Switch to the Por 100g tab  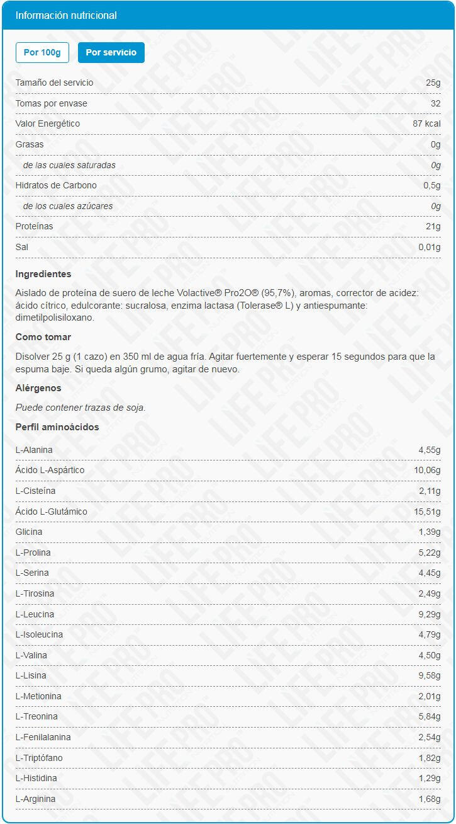pyautogui.click(x=42, y=52)
